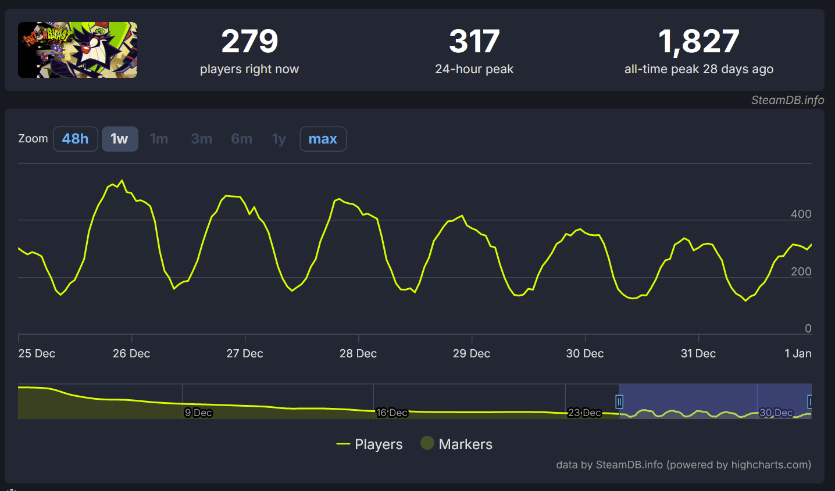The width and height of the screenshot is (835, 491).
Task: Click the 30 Dec main axis label
Action: pyautogui.click(x=585, y=353)
